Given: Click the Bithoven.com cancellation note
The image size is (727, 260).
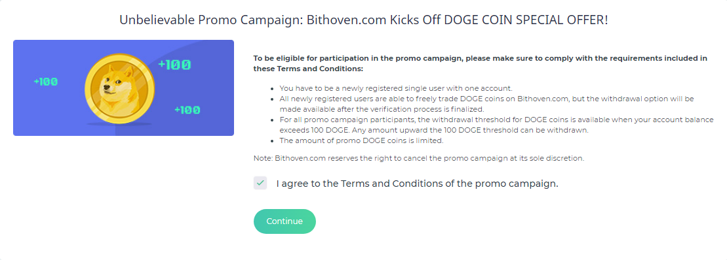Looking at the screenshot, I should (x=419, y=158).
